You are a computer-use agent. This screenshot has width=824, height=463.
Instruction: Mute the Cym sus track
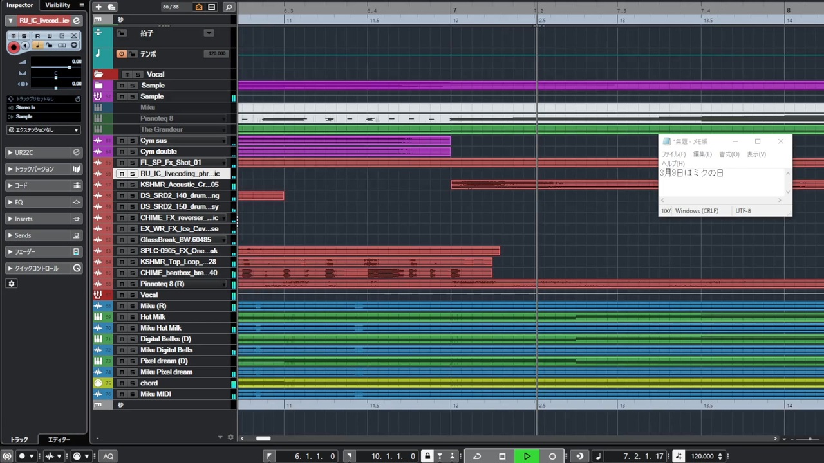122,141
